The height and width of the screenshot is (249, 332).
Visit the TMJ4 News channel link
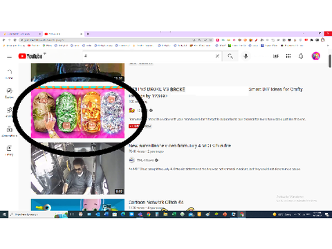coord(145,160)
